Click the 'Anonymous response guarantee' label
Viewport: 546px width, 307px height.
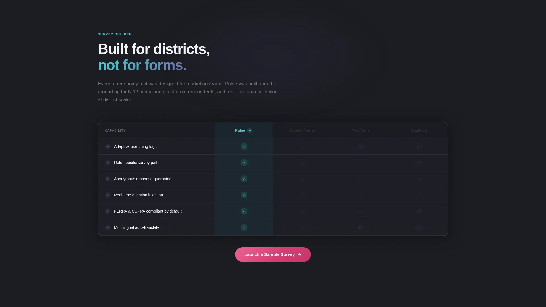click(143, 179)
